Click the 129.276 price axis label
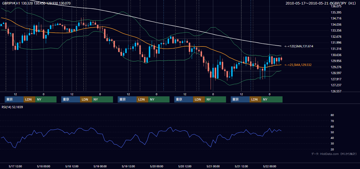Viewport: 360px width, 169px height. pos(336,67)
